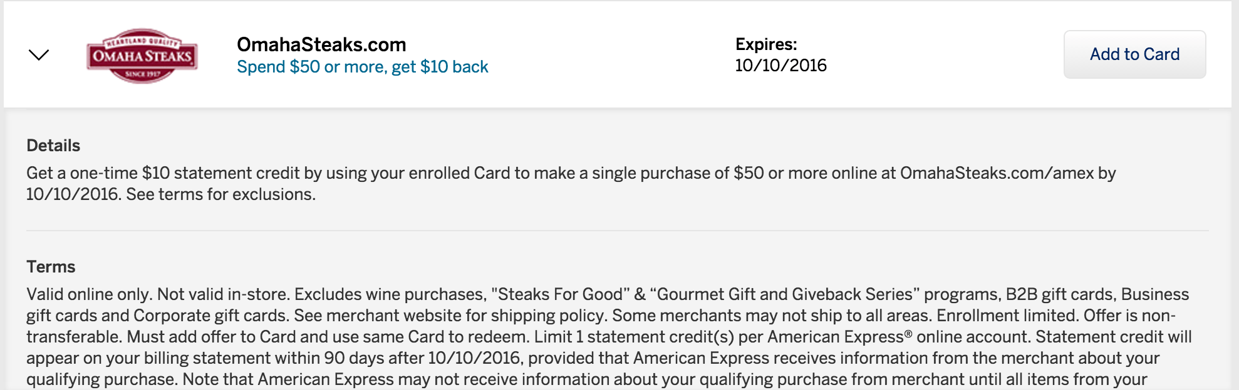Click the date under the Expires label
Screen dimensions: 1239x390
pos(780,66)
